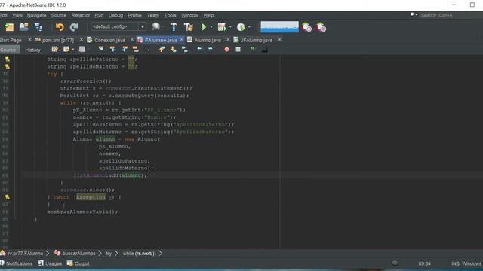
Task: Click hint lightbulb beside apellidoPaterno declaration
Action: pyautogui.click(x=8, y=59)
